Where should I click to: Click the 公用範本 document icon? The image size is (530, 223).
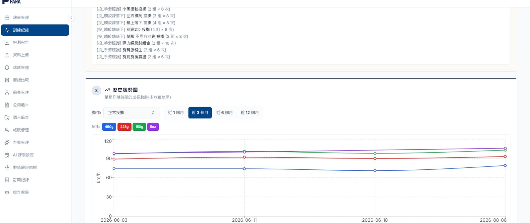click(7, 105)
